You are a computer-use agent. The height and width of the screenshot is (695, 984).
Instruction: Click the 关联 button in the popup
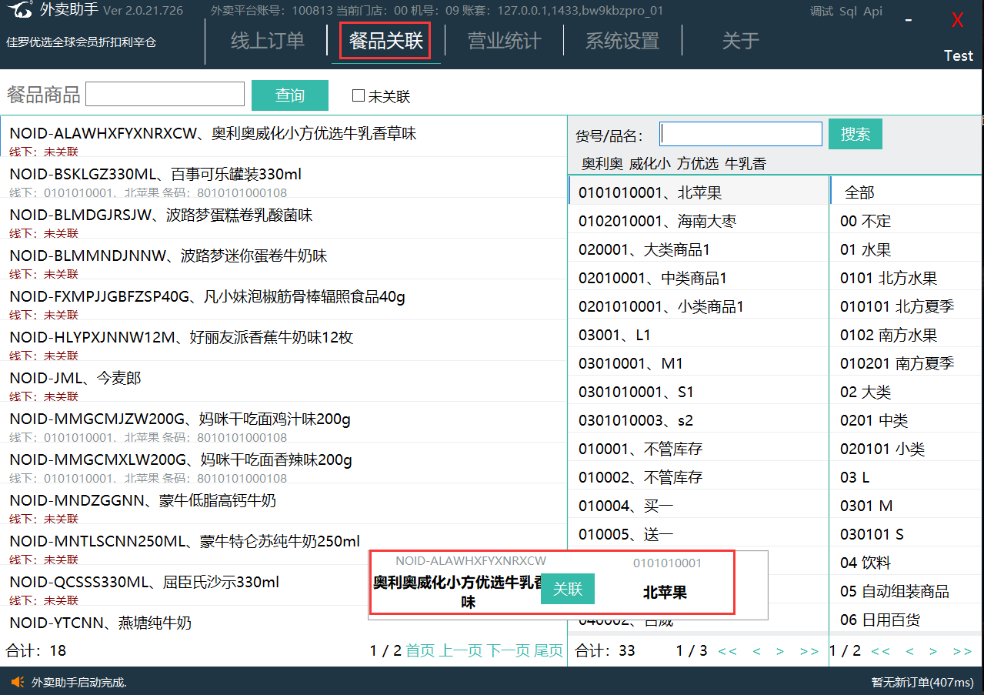[568, 589]
